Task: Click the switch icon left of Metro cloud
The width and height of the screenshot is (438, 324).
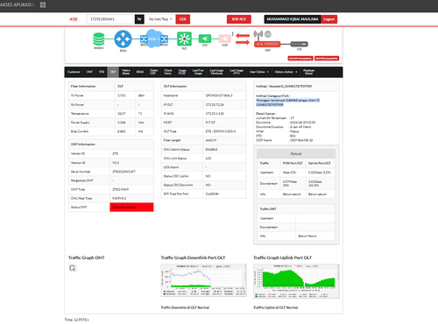Action: point(143,39)
